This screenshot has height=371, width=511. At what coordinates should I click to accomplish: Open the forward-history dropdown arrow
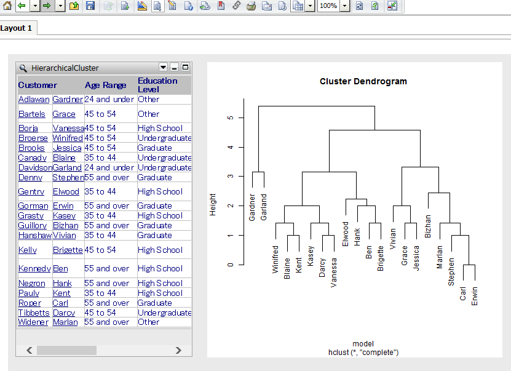point(60,6)
